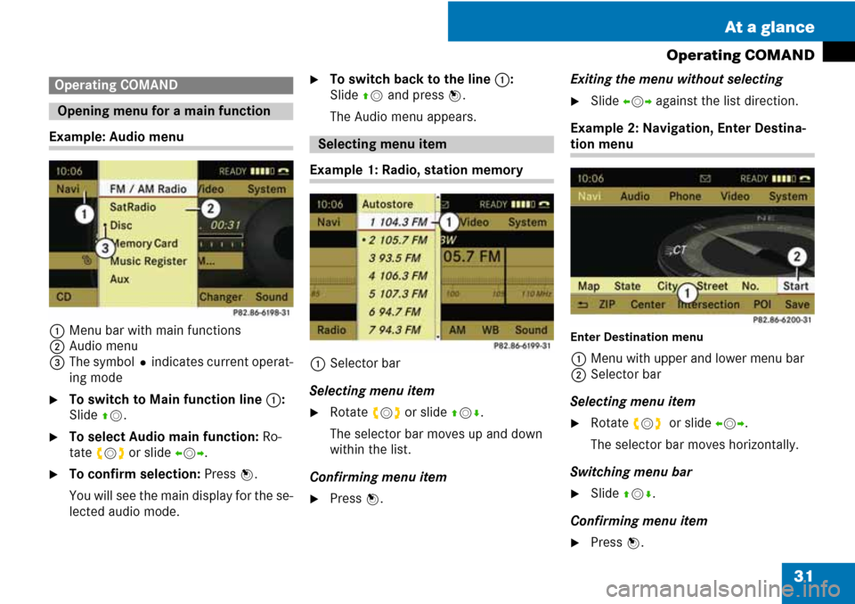This screenshot has width=855, height=604.
Task: Click 'Opening menu for a main function' heading
Action: click(171, 110)
